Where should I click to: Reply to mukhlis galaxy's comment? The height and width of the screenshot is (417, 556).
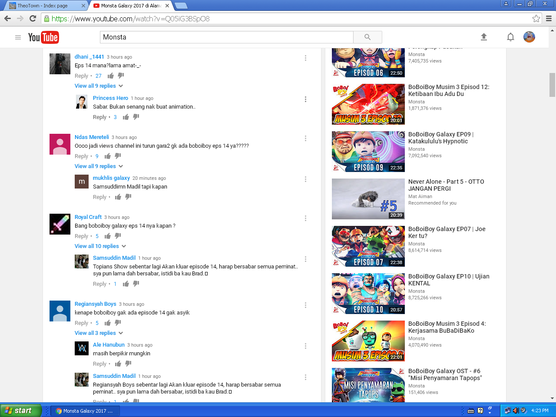pyautogui.click(x=99, y=197)
